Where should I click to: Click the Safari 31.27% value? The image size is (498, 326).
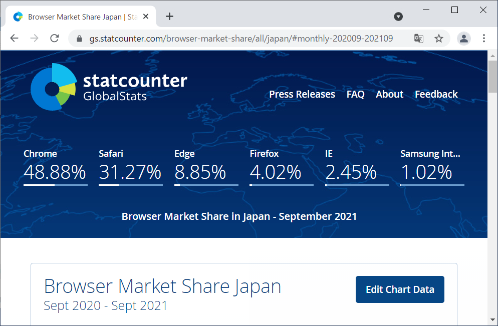(130, 172)
